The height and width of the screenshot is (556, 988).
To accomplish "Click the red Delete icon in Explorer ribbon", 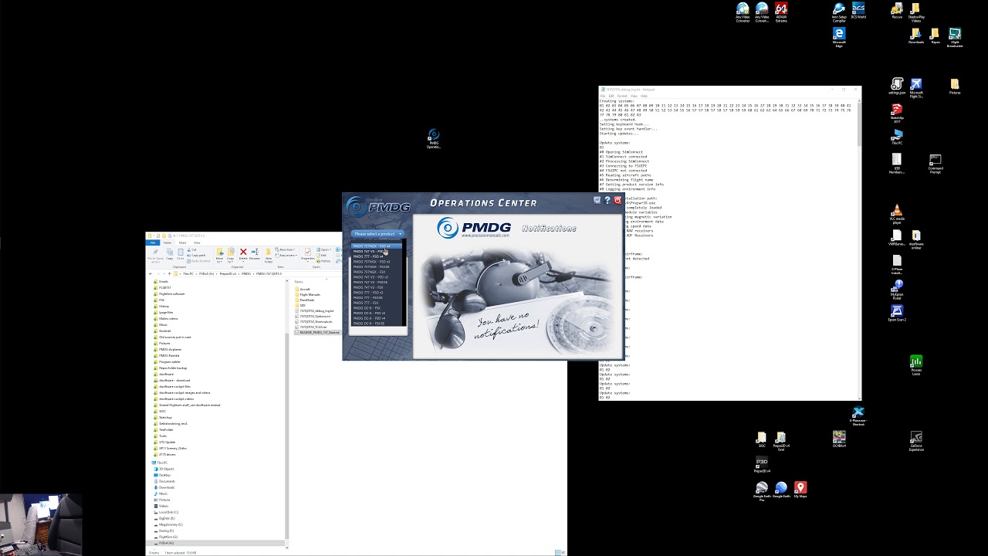I will [x=243, y=254].
